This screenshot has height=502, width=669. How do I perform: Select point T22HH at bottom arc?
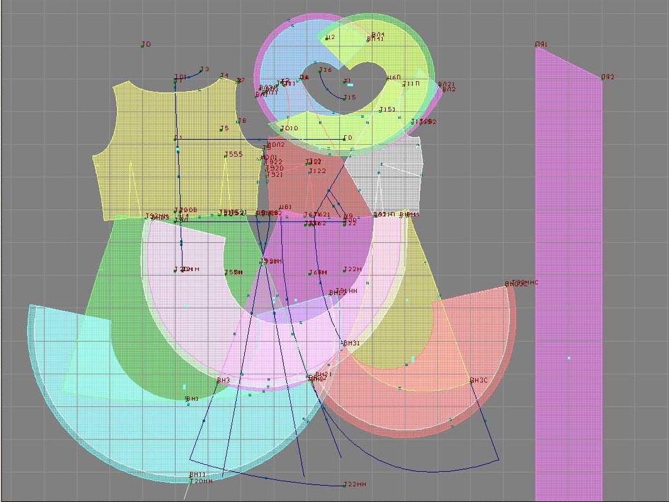pos(344,484)
